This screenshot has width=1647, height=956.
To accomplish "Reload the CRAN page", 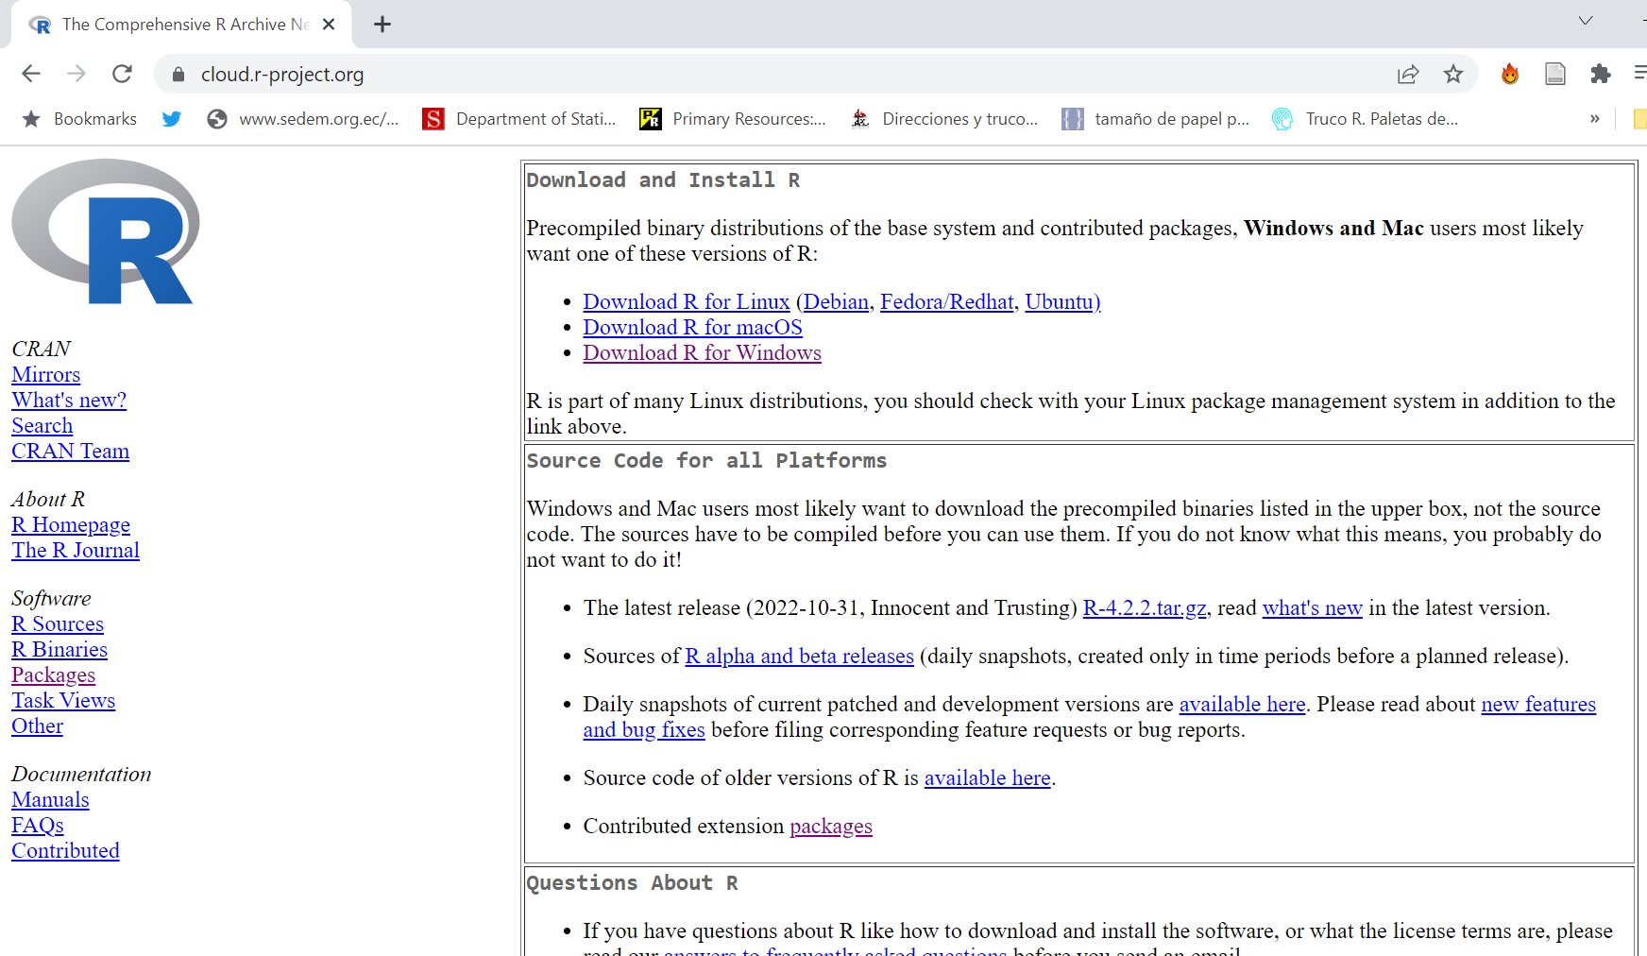I will click(122, 74).
